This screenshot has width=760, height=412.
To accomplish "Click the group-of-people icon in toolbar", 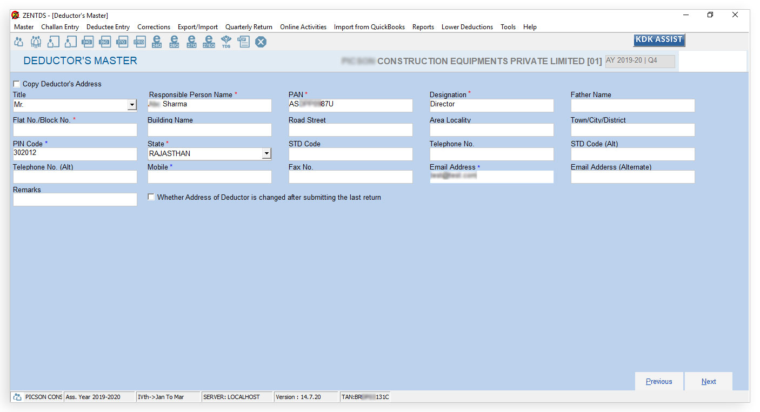I will tap(36, 42).
